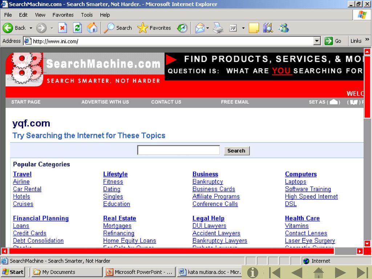
Task: Open the Forward button history dropdown arrow
Action: (52, 28)
